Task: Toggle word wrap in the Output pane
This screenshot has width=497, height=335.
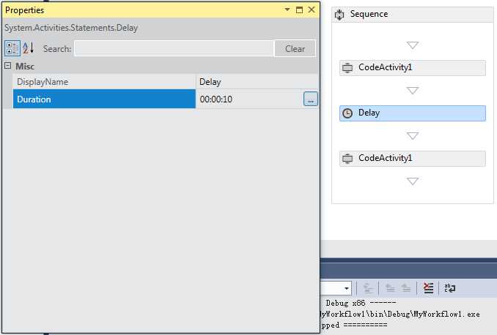Action: click(450, 288)
